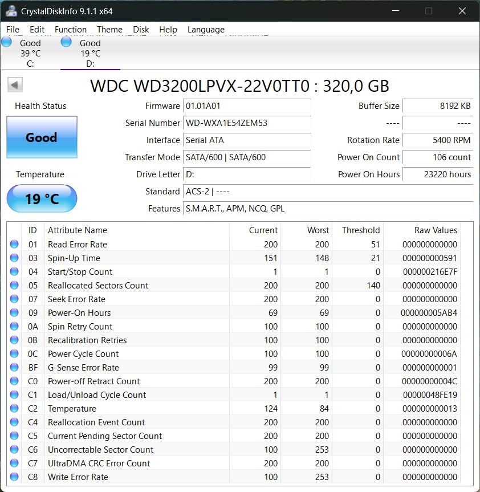Click the previous disk arrow button

[15, 86]
